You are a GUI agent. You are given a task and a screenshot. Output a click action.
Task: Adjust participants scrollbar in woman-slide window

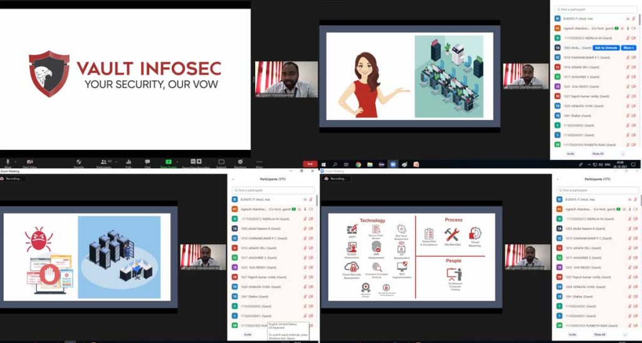[x=640, y=19]
